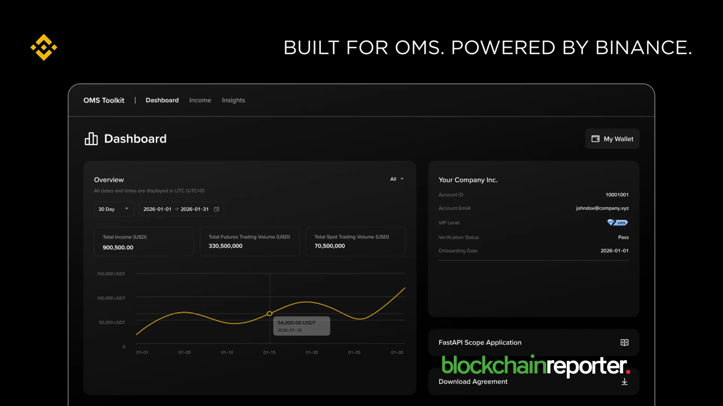The height and width of the screenshot is (406, 723).
Task: Select the Total Futures Trading Volume card
Action: point(250,242)
